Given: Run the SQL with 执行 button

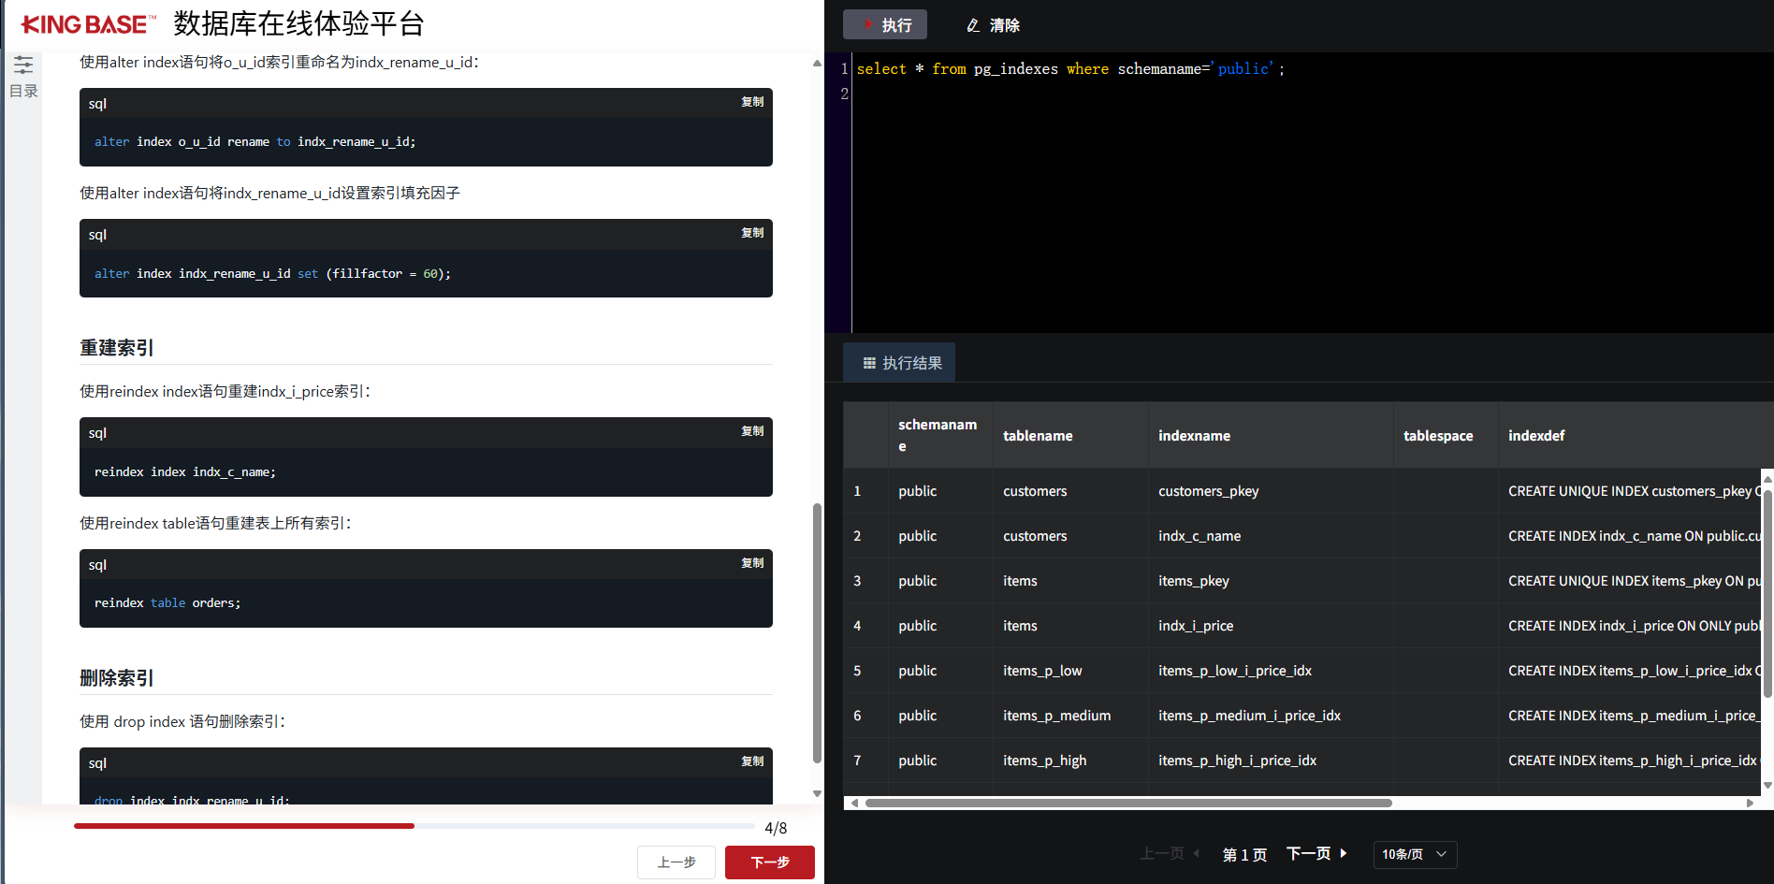Looking at the screenshot, I should tap(885, 24).
